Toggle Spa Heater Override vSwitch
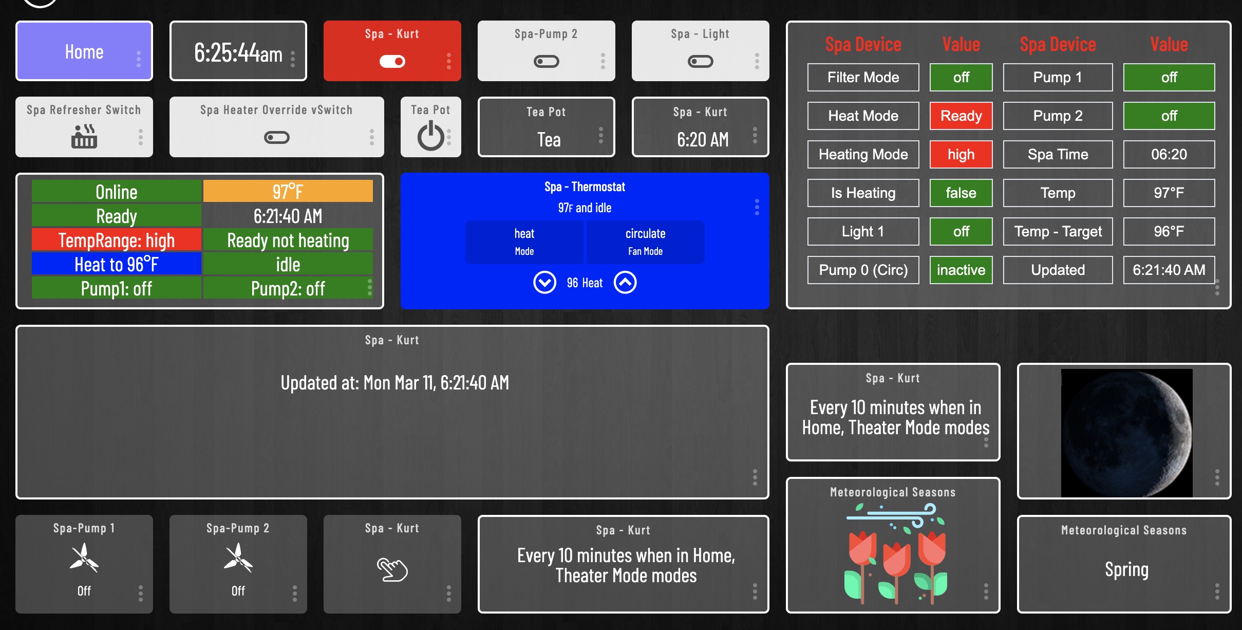 (x=276, y=137)
